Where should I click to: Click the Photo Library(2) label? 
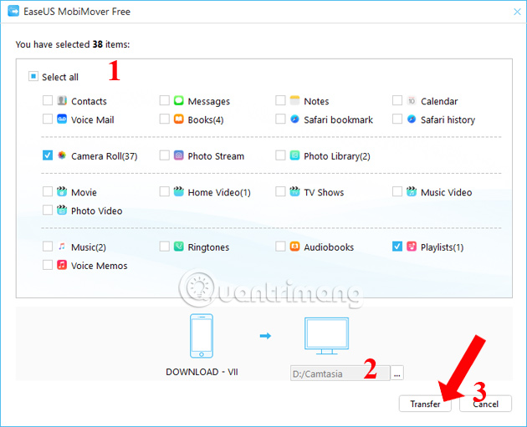pyautogui.click(x=337, y=156)
